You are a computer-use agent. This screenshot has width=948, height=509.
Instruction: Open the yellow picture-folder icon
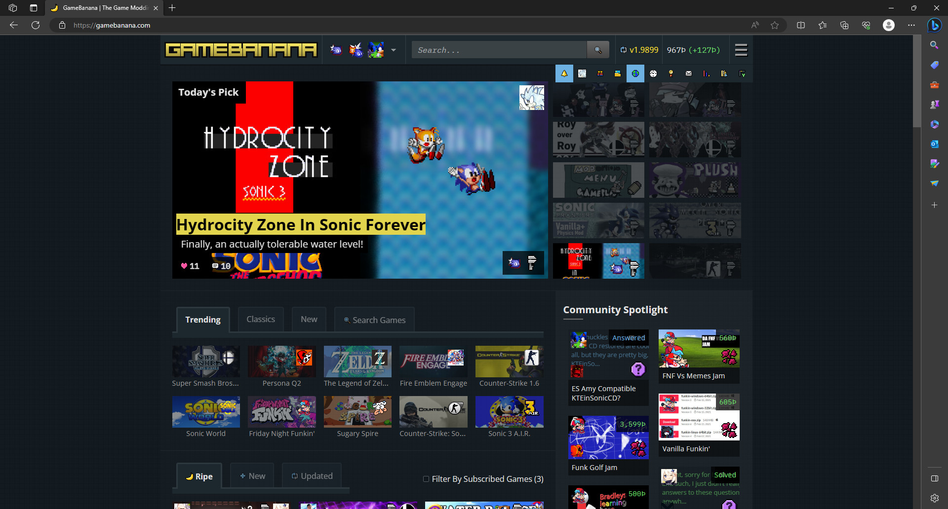point(618,73)
